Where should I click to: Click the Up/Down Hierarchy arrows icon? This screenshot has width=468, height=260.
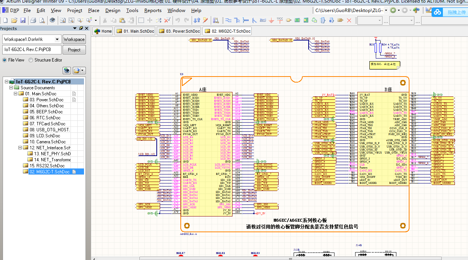point(197,20)
